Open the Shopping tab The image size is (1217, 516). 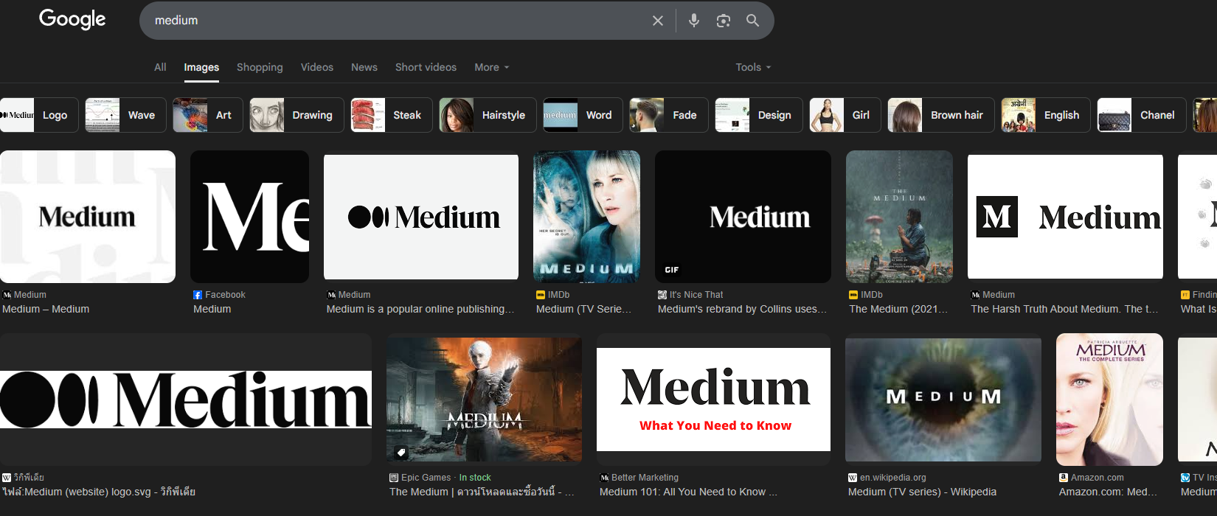pos(260,67)
